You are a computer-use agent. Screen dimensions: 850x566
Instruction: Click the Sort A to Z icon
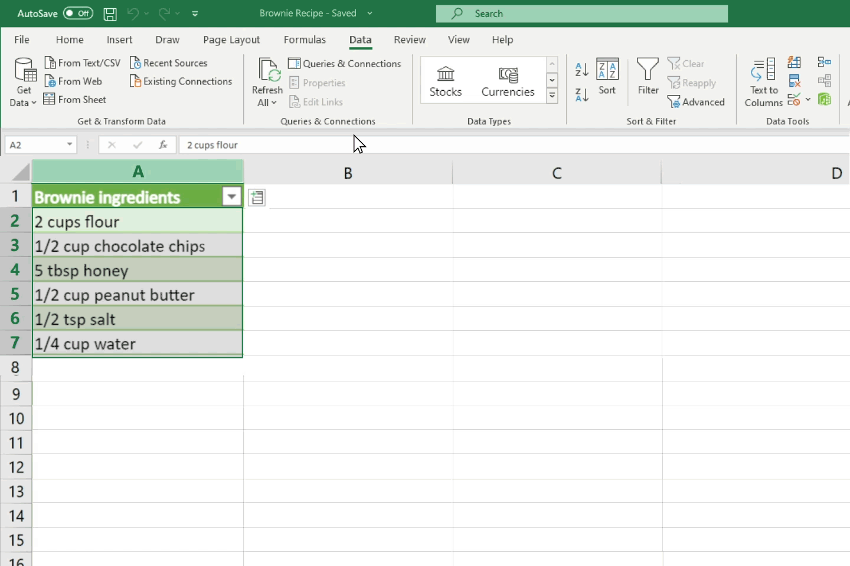pyautogui.click(x=581, y=70)
